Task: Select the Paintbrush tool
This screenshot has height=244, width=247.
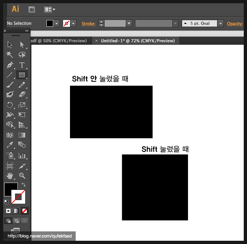Action: [10, 85]
